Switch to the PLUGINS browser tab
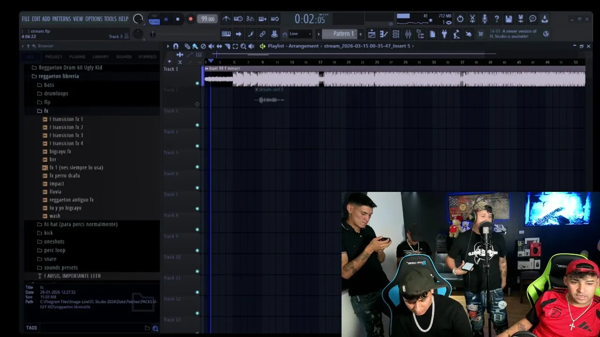Viewport: 600px width, 337px height. 77,57
